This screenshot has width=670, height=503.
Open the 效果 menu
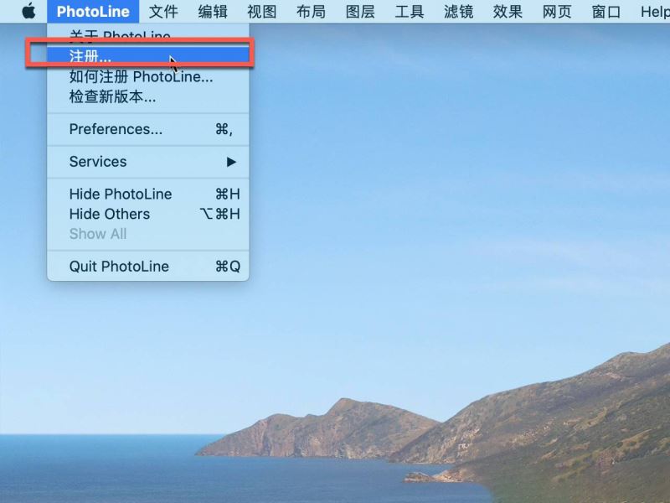[x=508, y=12]
